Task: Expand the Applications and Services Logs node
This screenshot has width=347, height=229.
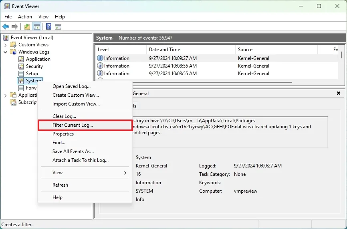Action: (6, 95)
